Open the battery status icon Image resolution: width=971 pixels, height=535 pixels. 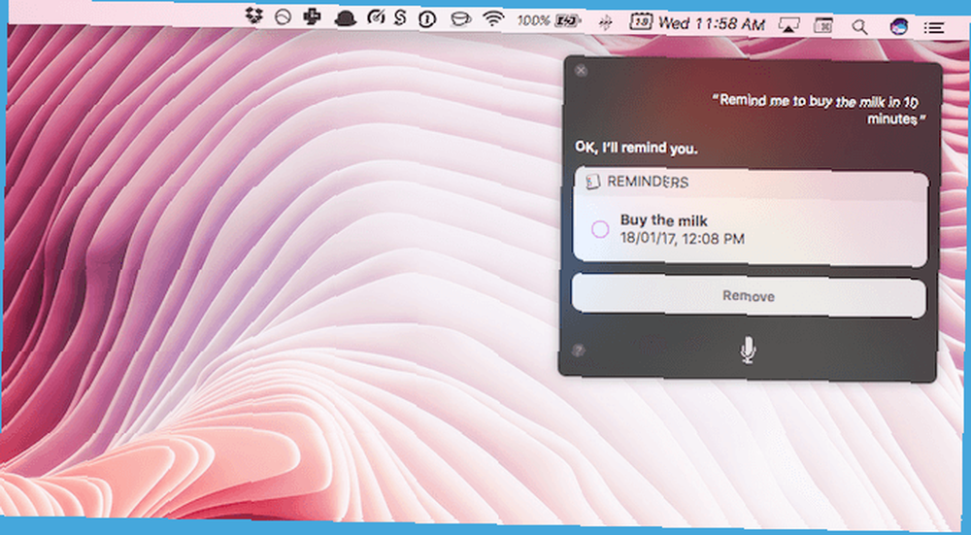pyautogui.click(x=567, y=21)
